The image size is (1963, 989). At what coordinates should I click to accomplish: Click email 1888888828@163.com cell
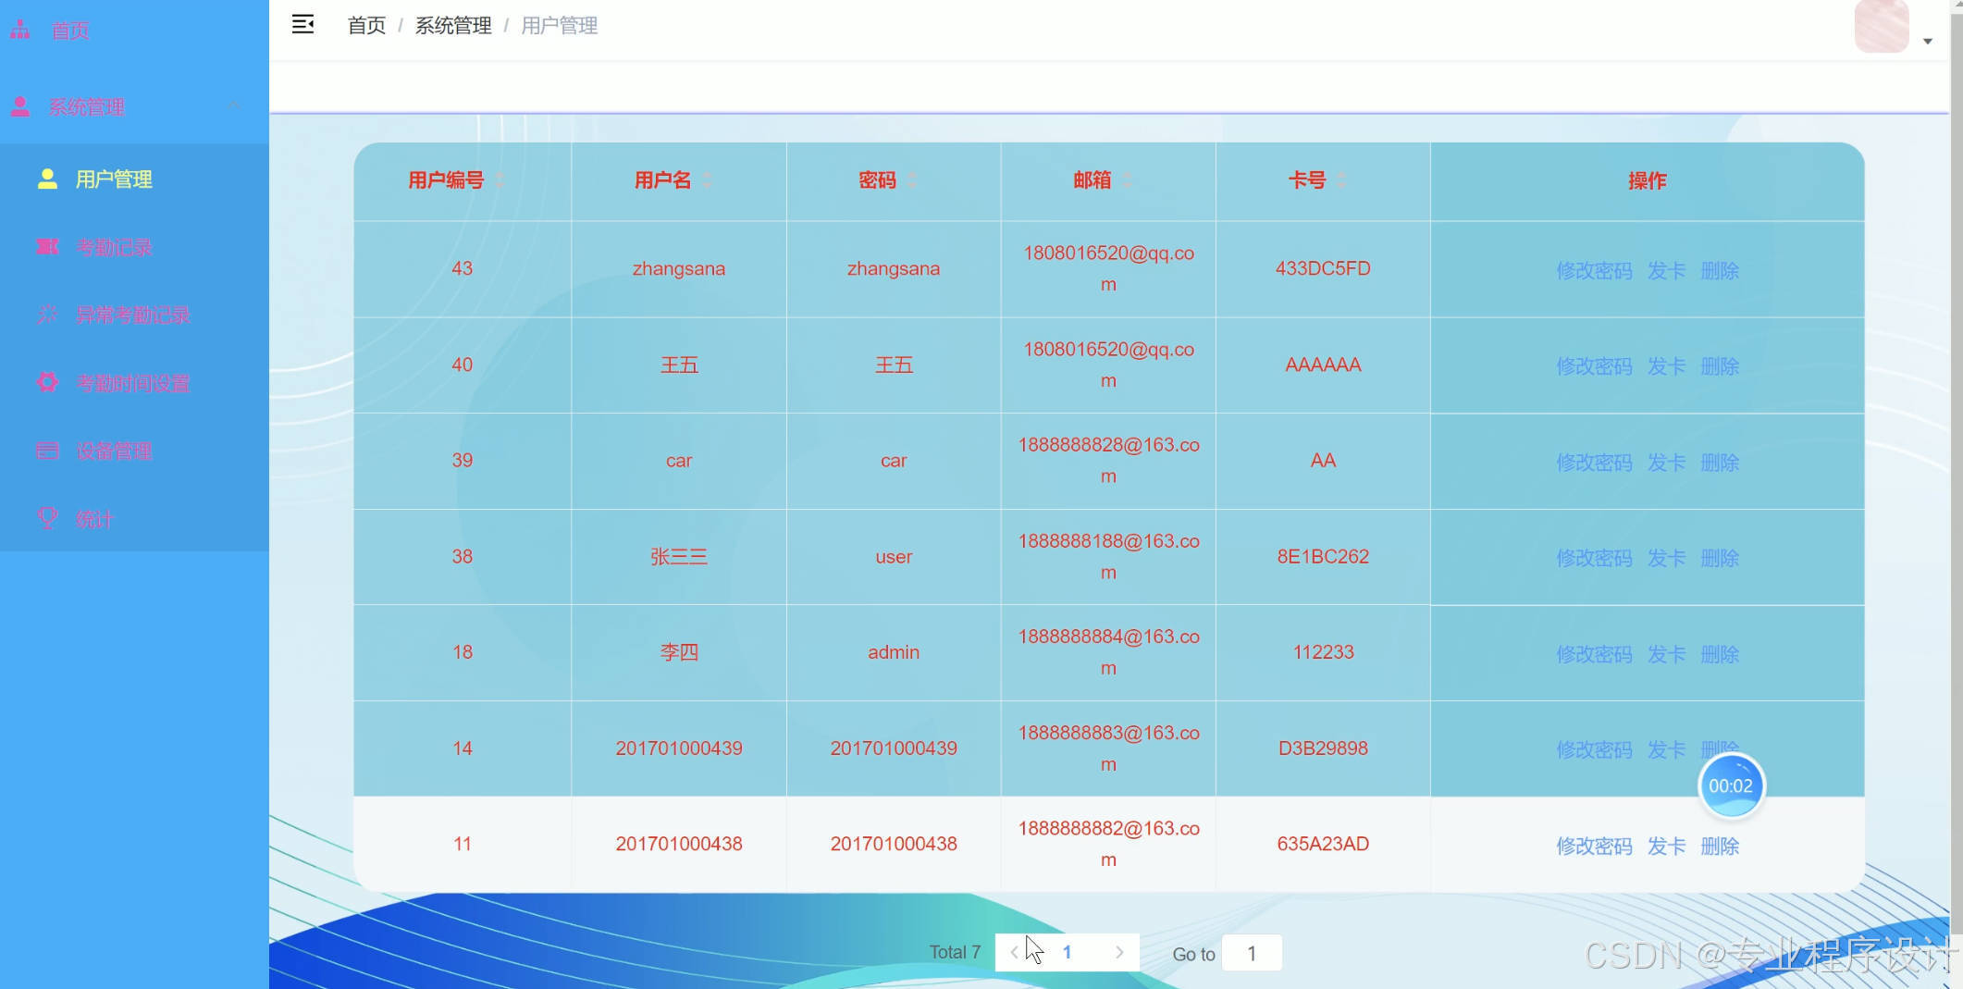[x=1108, y=460]
